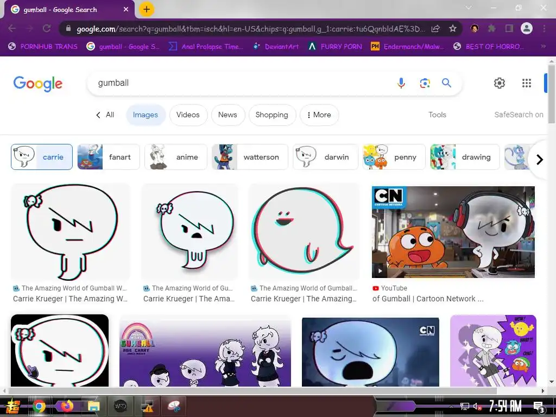Select the watterson filter chip
This screenshot has width=556, height=417.
pos(250,157)
